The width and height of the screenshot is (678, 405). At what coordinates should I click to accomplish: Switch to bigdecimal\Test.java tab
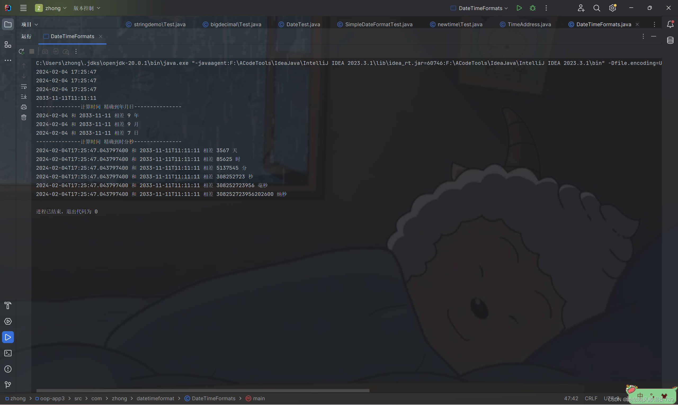pyautogui.click(x=232, y=24)
